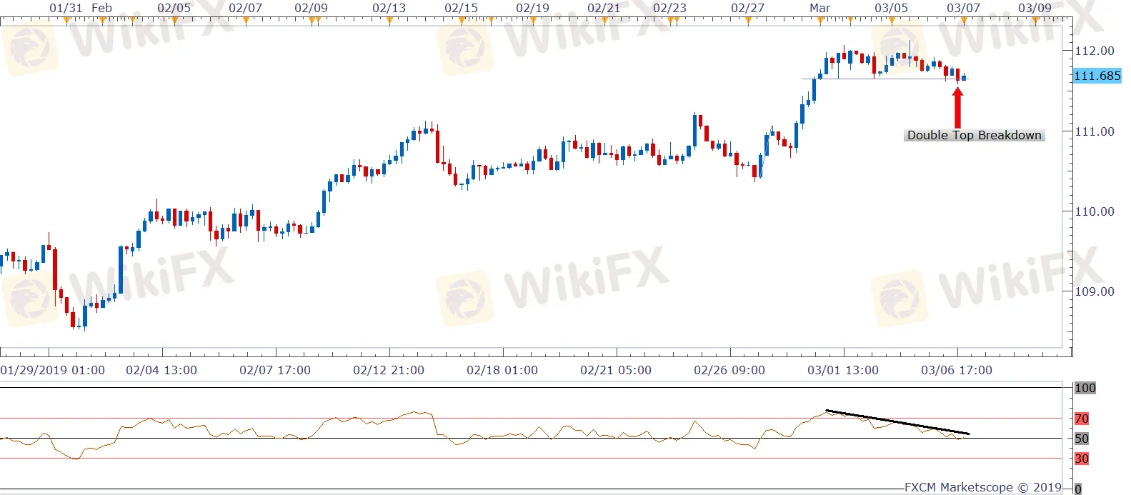The image size is (1131, 495).
Task: Click the 02/12 21:00 time label
Action: click(x=389, y=370)
